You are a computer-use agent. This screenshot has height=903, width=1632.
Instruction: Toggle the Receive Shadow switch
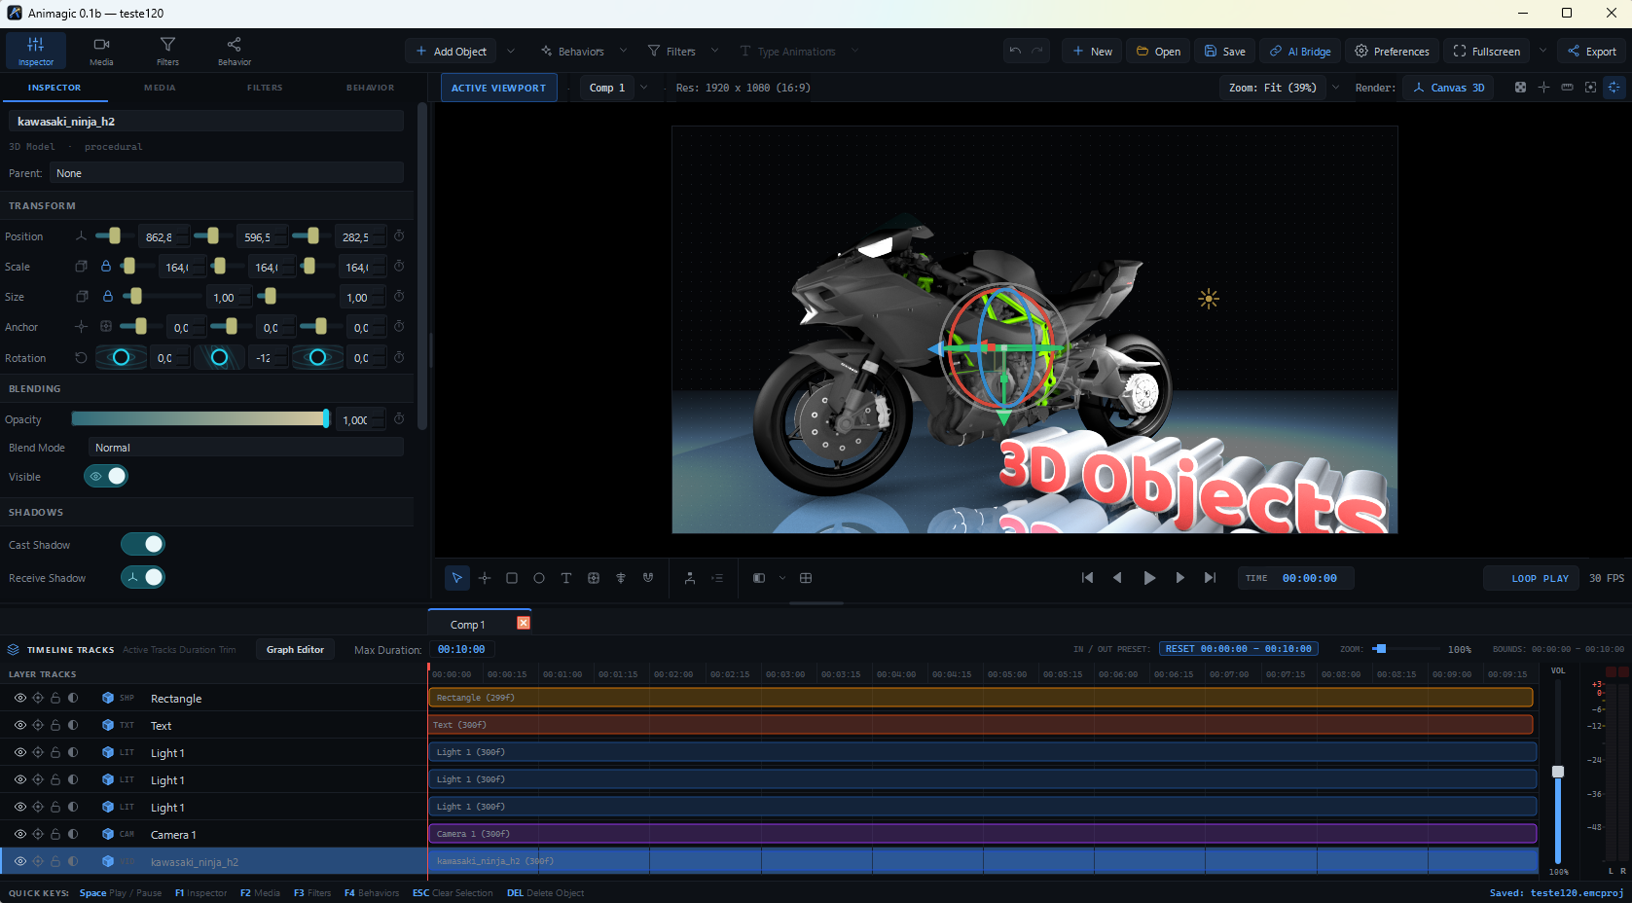point(143,577)
